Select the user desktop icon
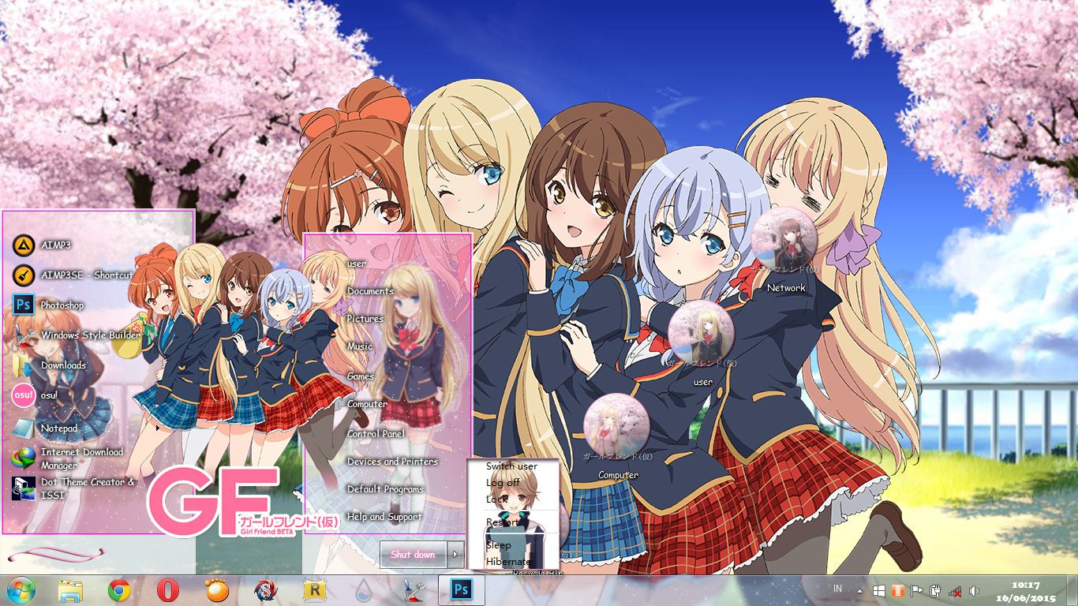Viewport: 1078px width, 606px height. coord(702,344)
